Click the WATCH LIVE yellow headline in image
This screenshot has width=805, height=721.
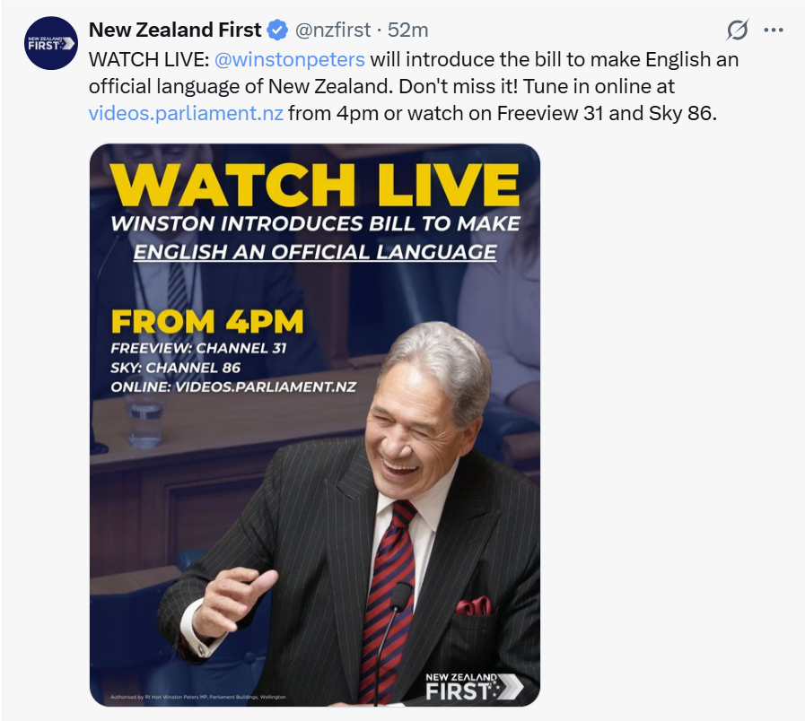click(315, 186)
